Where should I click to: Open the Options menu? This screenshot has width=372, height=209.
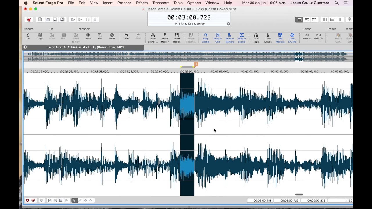[x=194, y=3]
